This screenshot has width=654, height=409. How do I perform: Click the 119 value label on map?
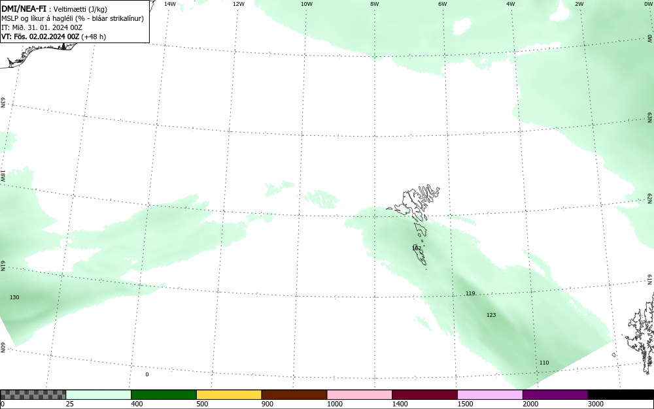click(470, 293)
